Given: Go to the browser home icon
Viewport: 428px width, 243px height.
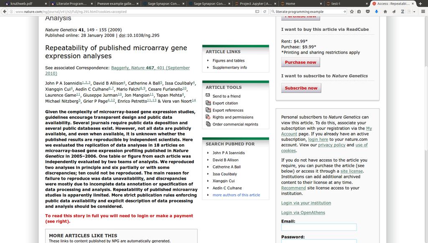Looking at the screenshot, I should click(x=385, y=12).
